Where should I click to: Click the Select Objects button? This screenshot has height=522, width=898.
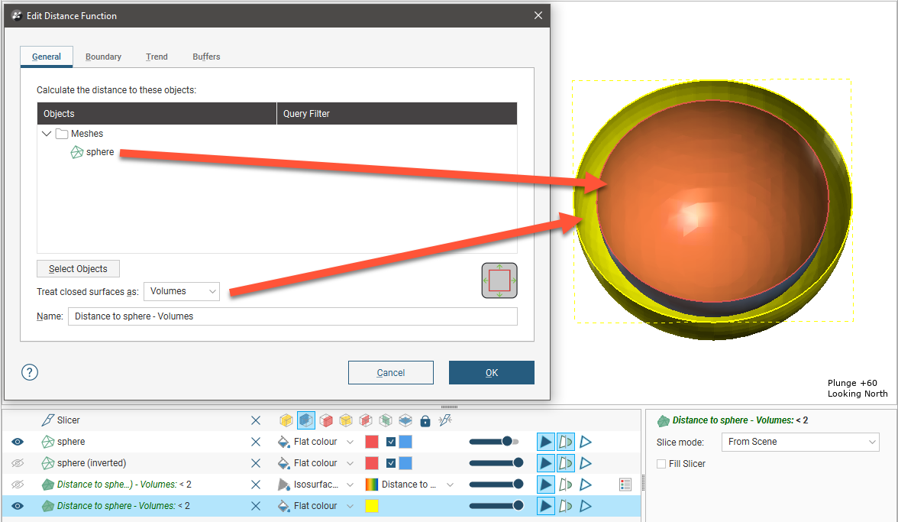[78, 269]
